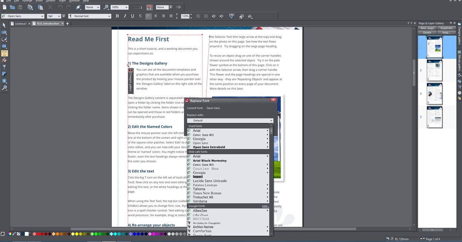
Task: Toggle bold formatting
Action: (117, 16)
